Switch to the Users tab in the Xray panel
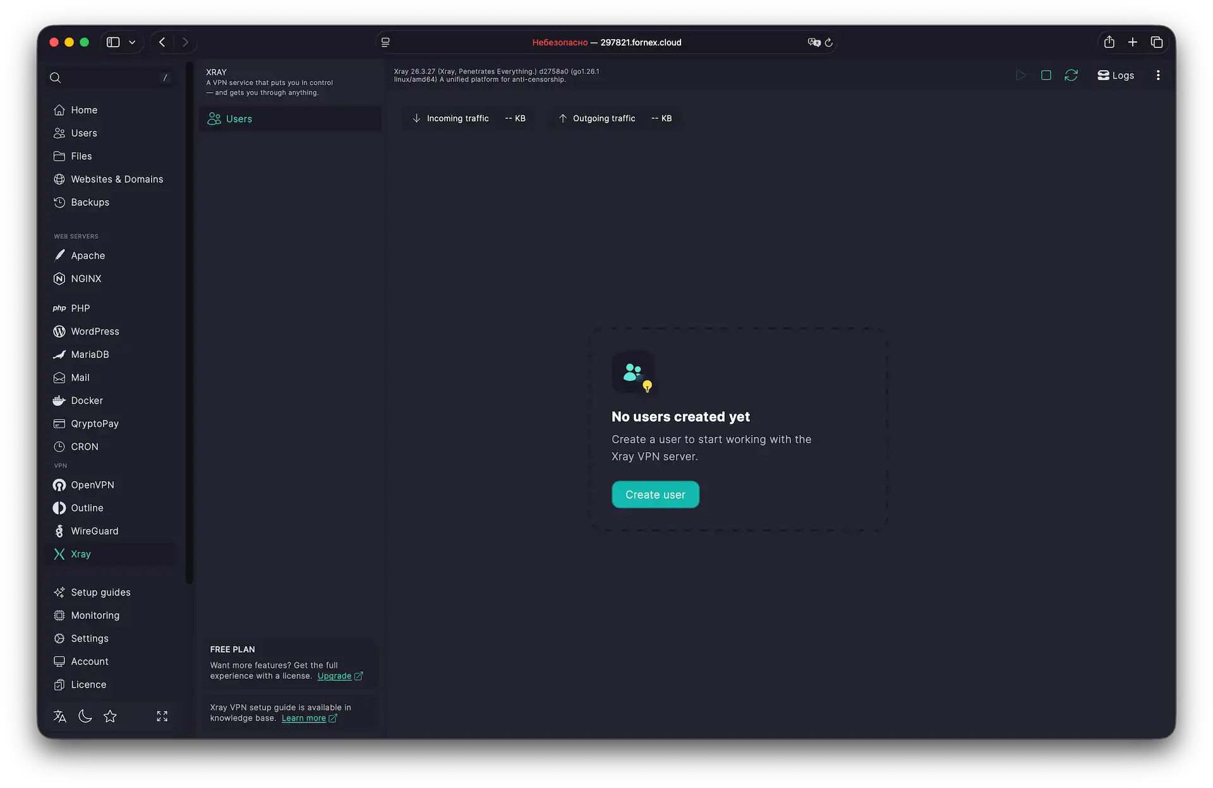This screenshot has height=788, width=1213. pos(239,118)
